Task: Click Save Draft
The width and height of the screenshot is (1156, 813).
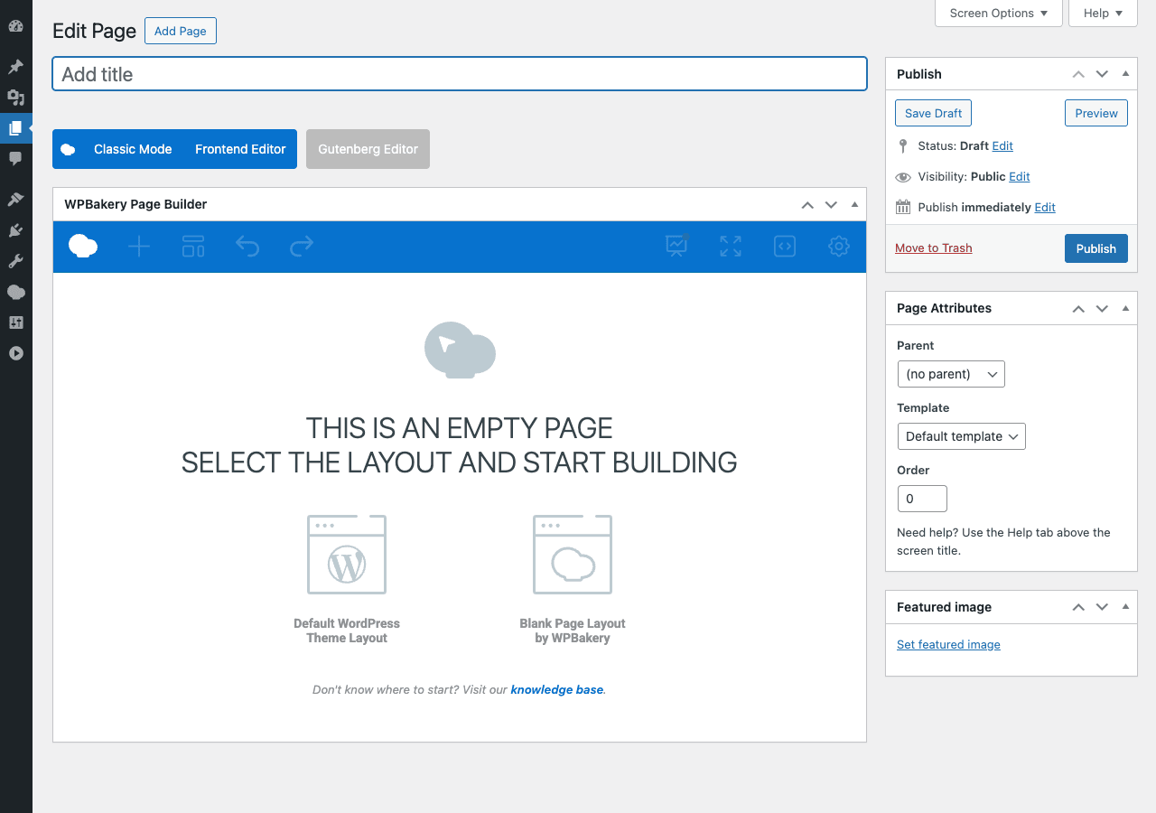Action: [933, 113]
